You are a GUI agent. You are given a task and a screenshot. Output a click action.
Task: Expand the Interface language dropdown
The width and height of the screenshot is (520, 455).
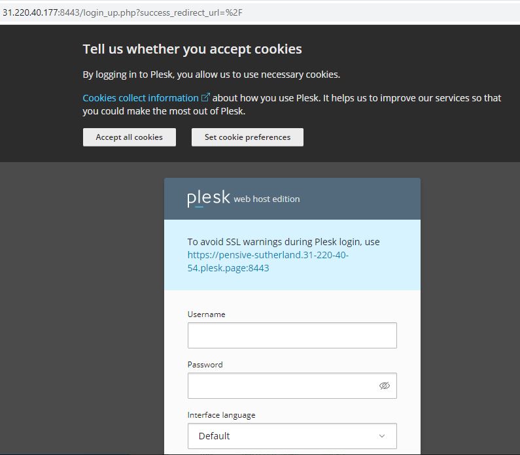[292, 436]
